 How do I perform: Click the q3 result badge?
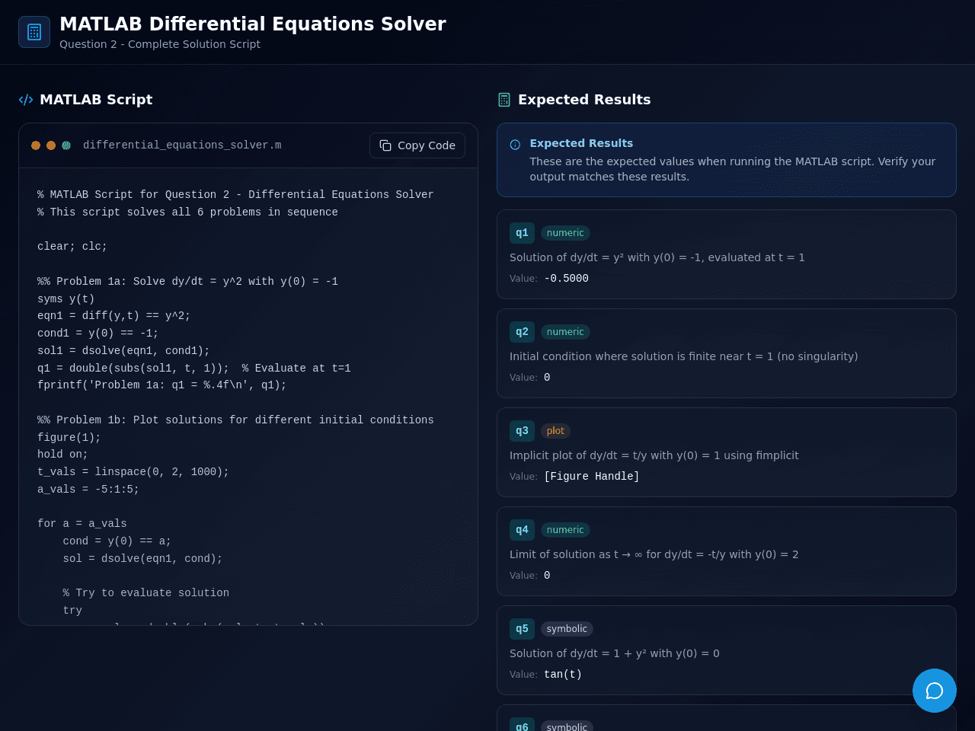[522, 431]
